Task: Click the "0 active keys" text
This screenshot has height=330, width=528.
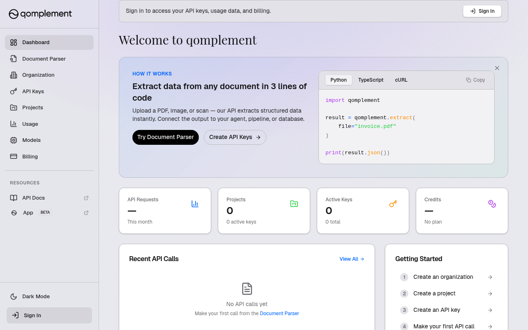Action: [241, 222]
